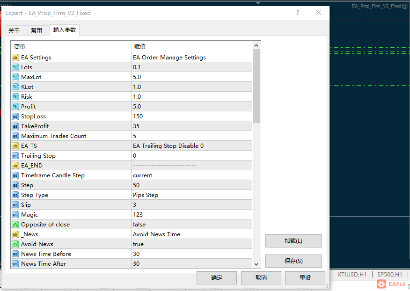
Task: Click the Slip value 3
Action: (x=134, y=205)
